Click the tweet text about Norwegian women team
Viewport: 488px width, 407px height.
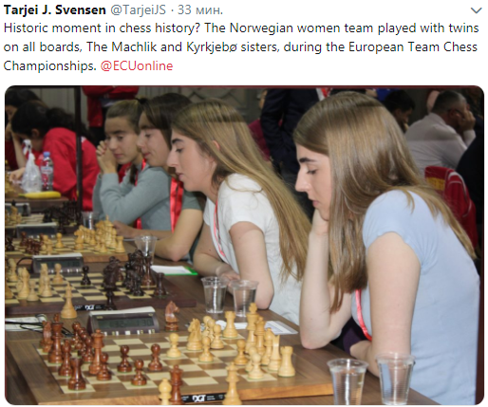pos(241,46)
